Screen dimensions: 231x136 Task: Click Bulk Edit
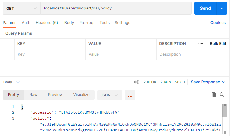tap(218, 44)
